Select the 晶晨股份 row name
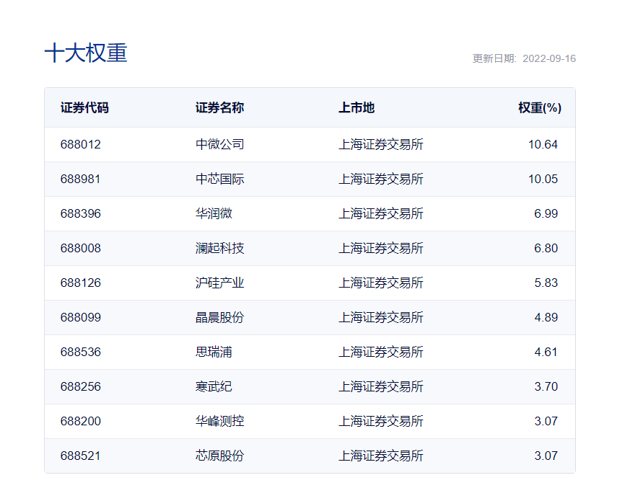Screen dimensions: 643x488 219,317
